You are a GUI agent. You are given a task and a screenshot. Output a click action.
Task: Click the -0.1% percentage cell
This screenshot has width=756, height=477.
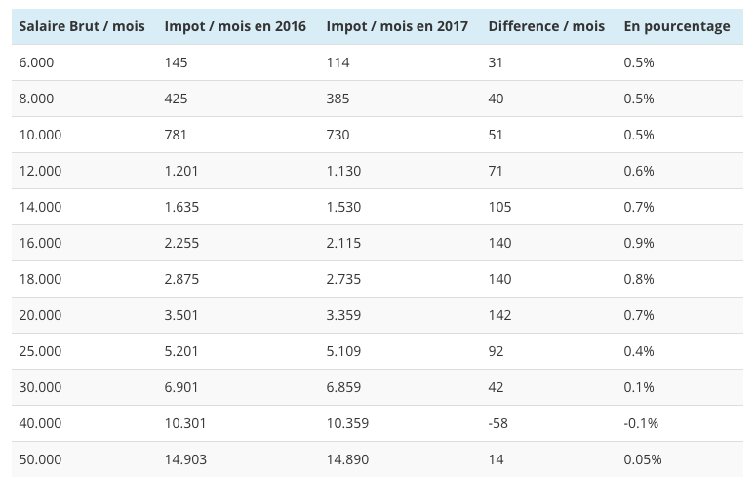641,423
